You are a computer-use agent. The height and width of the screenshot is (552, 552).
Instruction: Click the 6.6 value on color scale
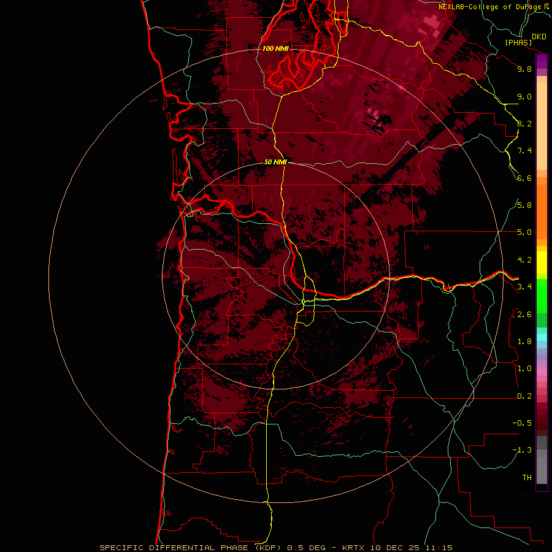tap(524, 178)
